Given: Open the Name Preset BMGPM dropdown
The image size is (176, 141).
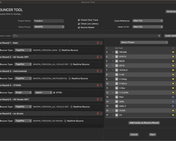Looking at the screenshot, I should (49, 27).
